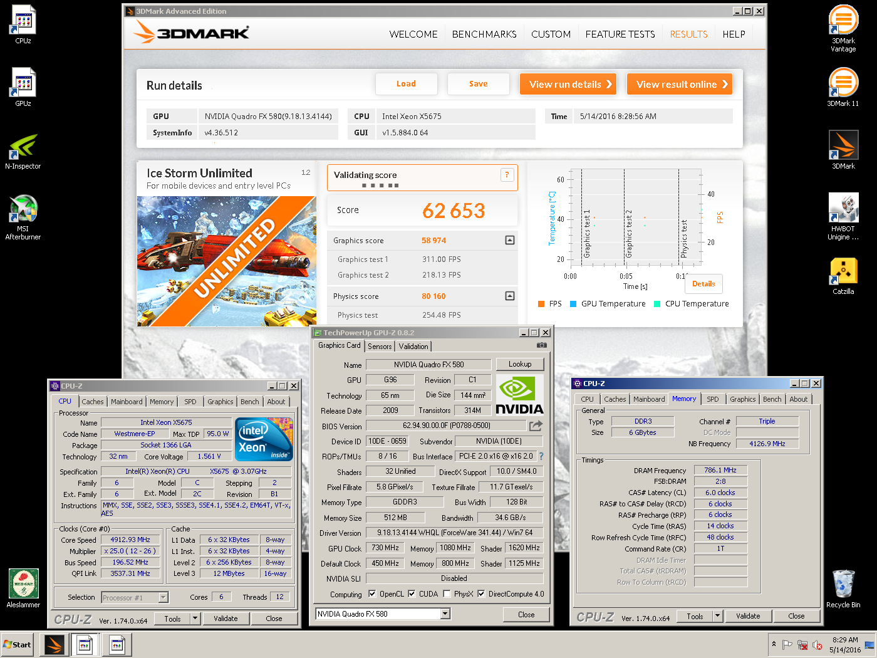Click the Intel Xeon inside logo
This screenshot has height=658, width=877.
(x=264, y=439)
